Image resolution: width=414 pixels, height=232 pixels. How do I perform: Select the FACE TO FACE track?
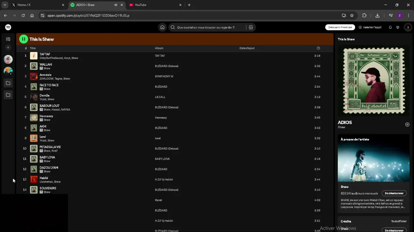(x=175, y=87)
